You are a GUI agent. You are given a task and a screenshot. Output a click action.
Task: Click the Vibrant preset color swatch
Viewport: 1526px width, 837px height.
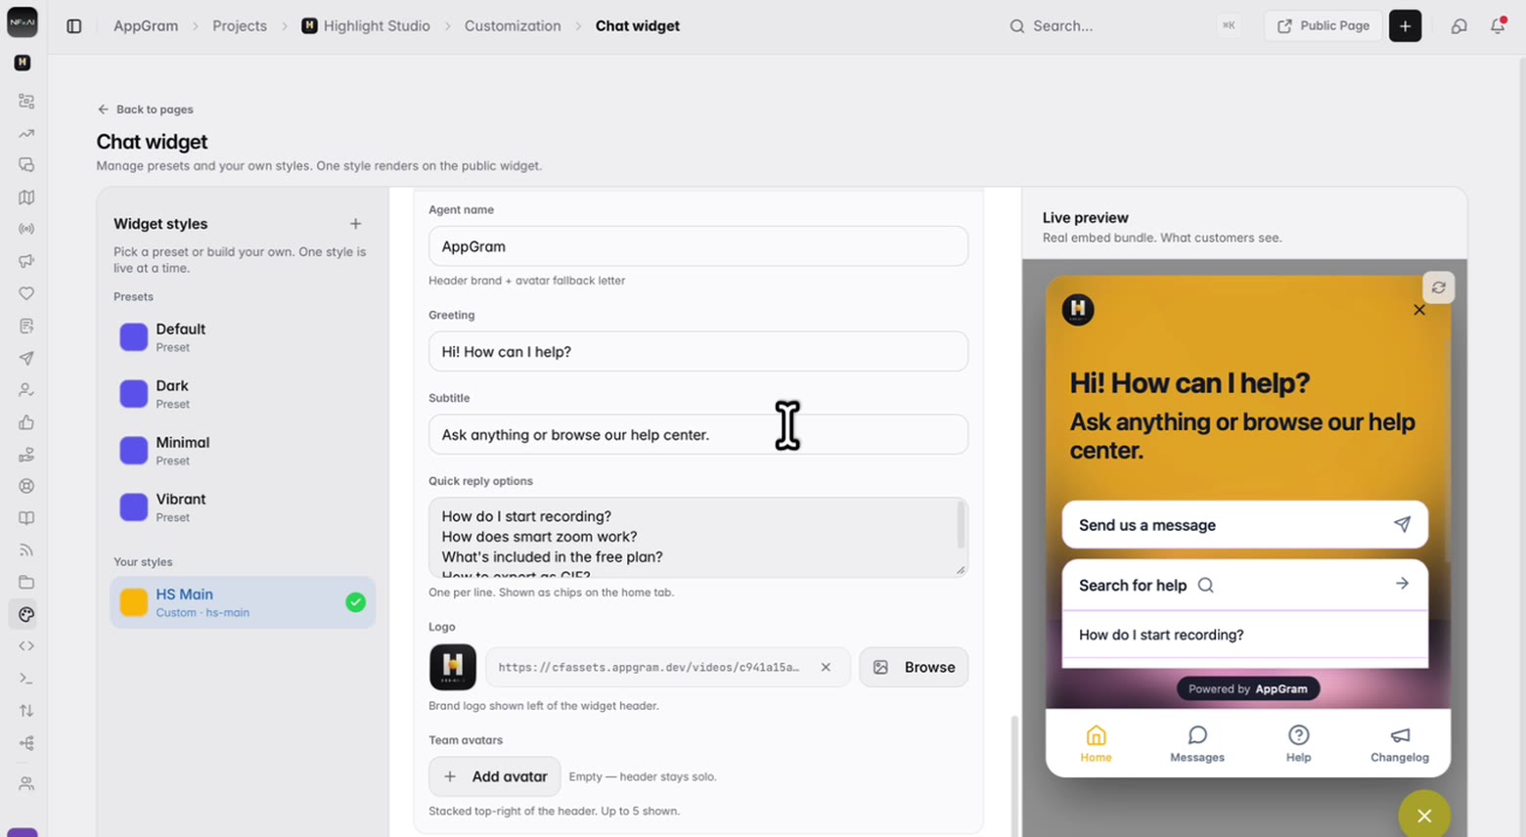pyautogui.click(x=134, y=507)
